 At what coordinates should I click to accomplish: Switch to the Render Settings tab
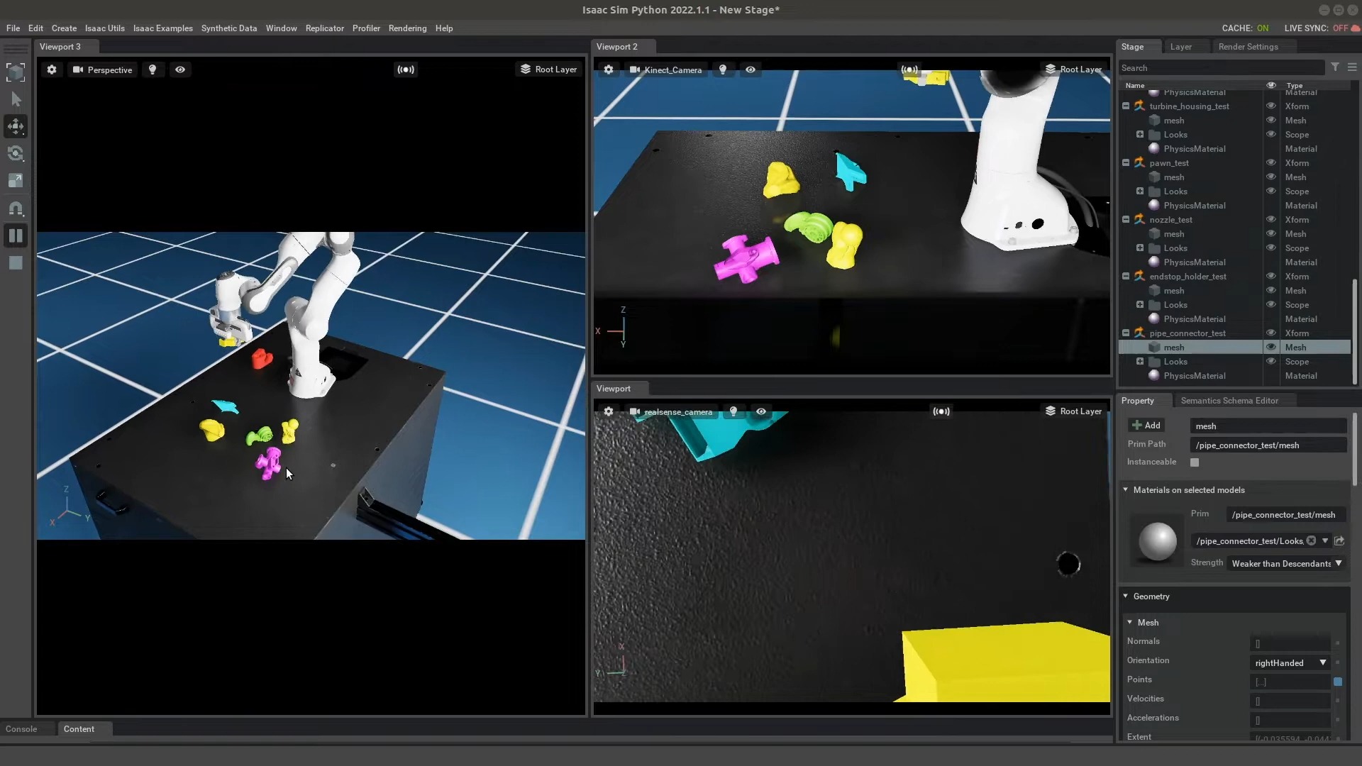(x=1248, y=47)
